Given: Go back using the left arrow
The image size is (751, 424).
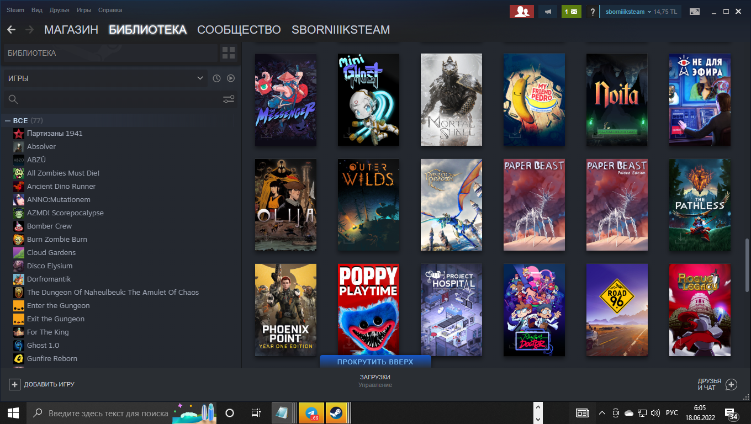Looking at the screenshot, I should [x=11, y=30].
